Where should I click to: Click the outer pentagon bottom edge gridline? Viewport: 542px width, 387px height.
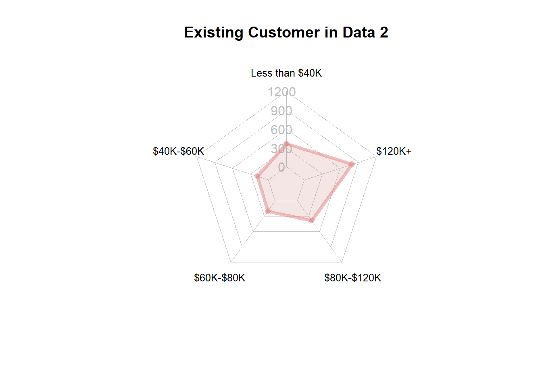pos(286,262)
